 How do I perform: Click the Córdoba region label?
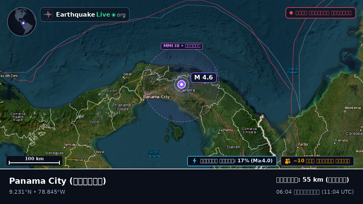click(354, 133)
